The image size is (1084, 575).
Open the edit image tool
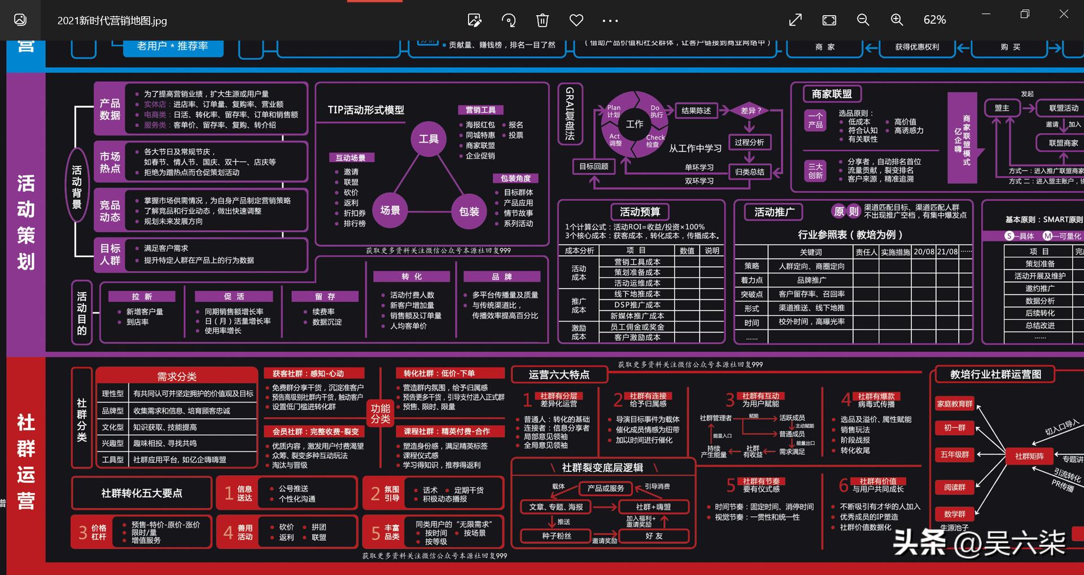474,20
